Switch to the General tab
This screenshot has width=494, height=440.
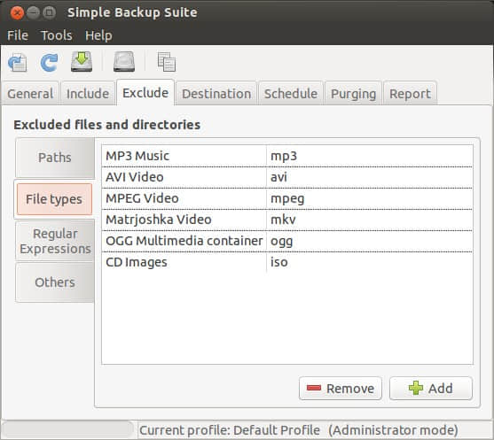(x=30, y=94)
